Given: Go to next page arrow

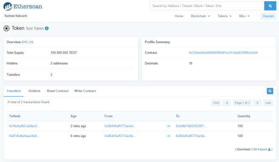Looking at the screenshot, I should click(257, 103).
